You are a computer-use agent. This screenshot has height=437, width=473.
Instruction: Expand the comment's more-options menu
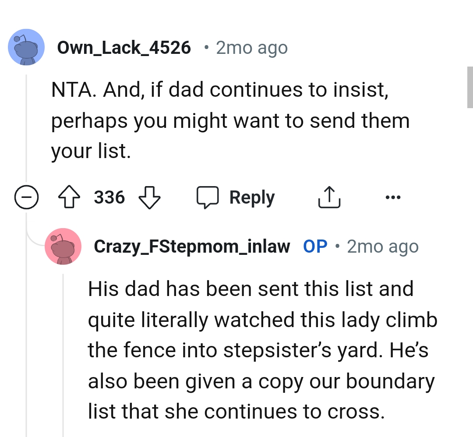(x=393, y=197)
